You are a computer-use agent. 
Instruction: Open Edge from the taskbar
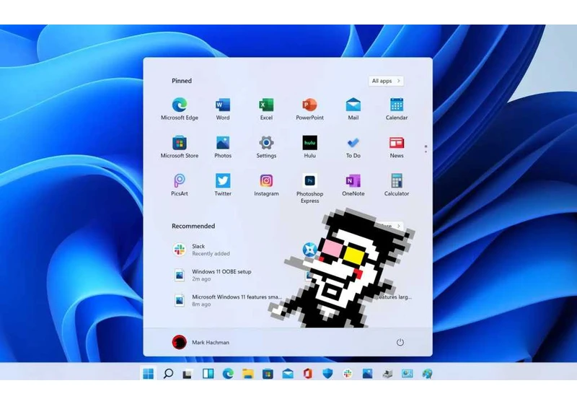click(x=228, y=374)
